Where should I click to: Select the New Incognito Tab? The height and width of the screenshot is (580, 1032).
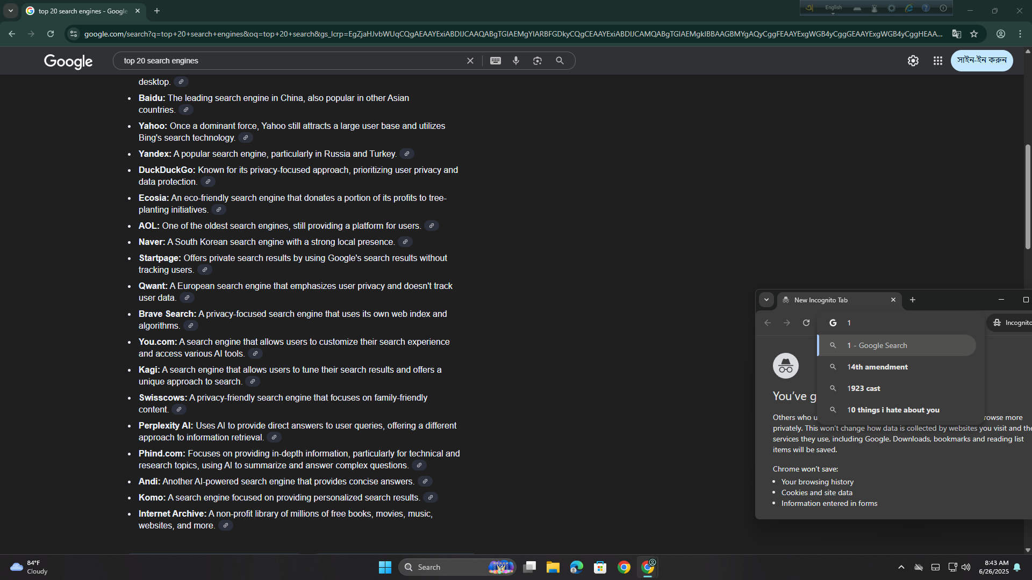tap(840, 300)
